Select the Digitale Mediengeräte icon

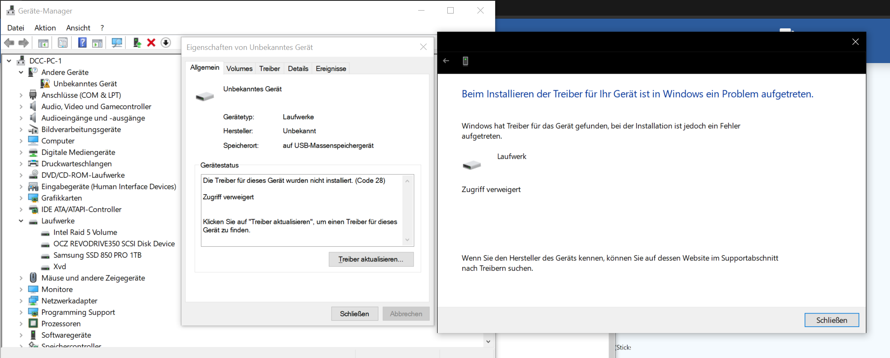[33, 152]
